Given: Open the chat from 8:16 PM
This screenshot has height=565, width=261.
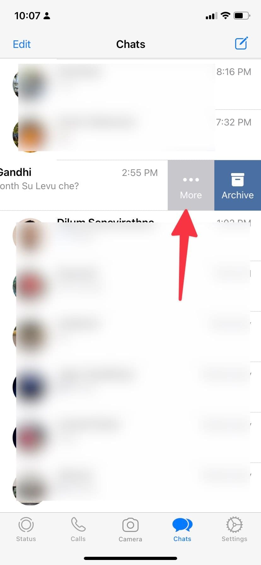Looking at the screenshot, I should pyautogui.click(x=130, y=84).
